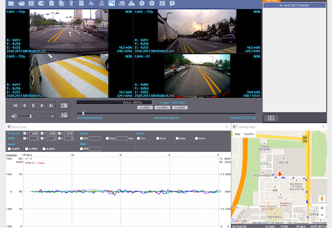Play the video forward
The height and width of the screenshot is (228, 332).
coord(42,105)
